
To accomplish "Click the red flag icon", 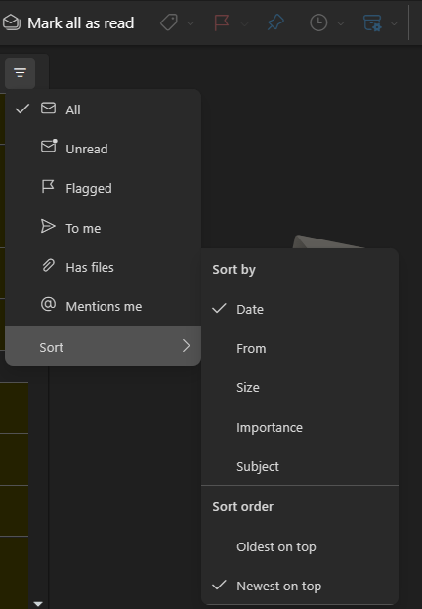I will tap(222, 22).
